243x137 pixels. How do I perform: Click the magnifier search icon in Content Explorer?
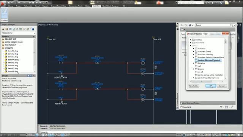tap(232, 25)
